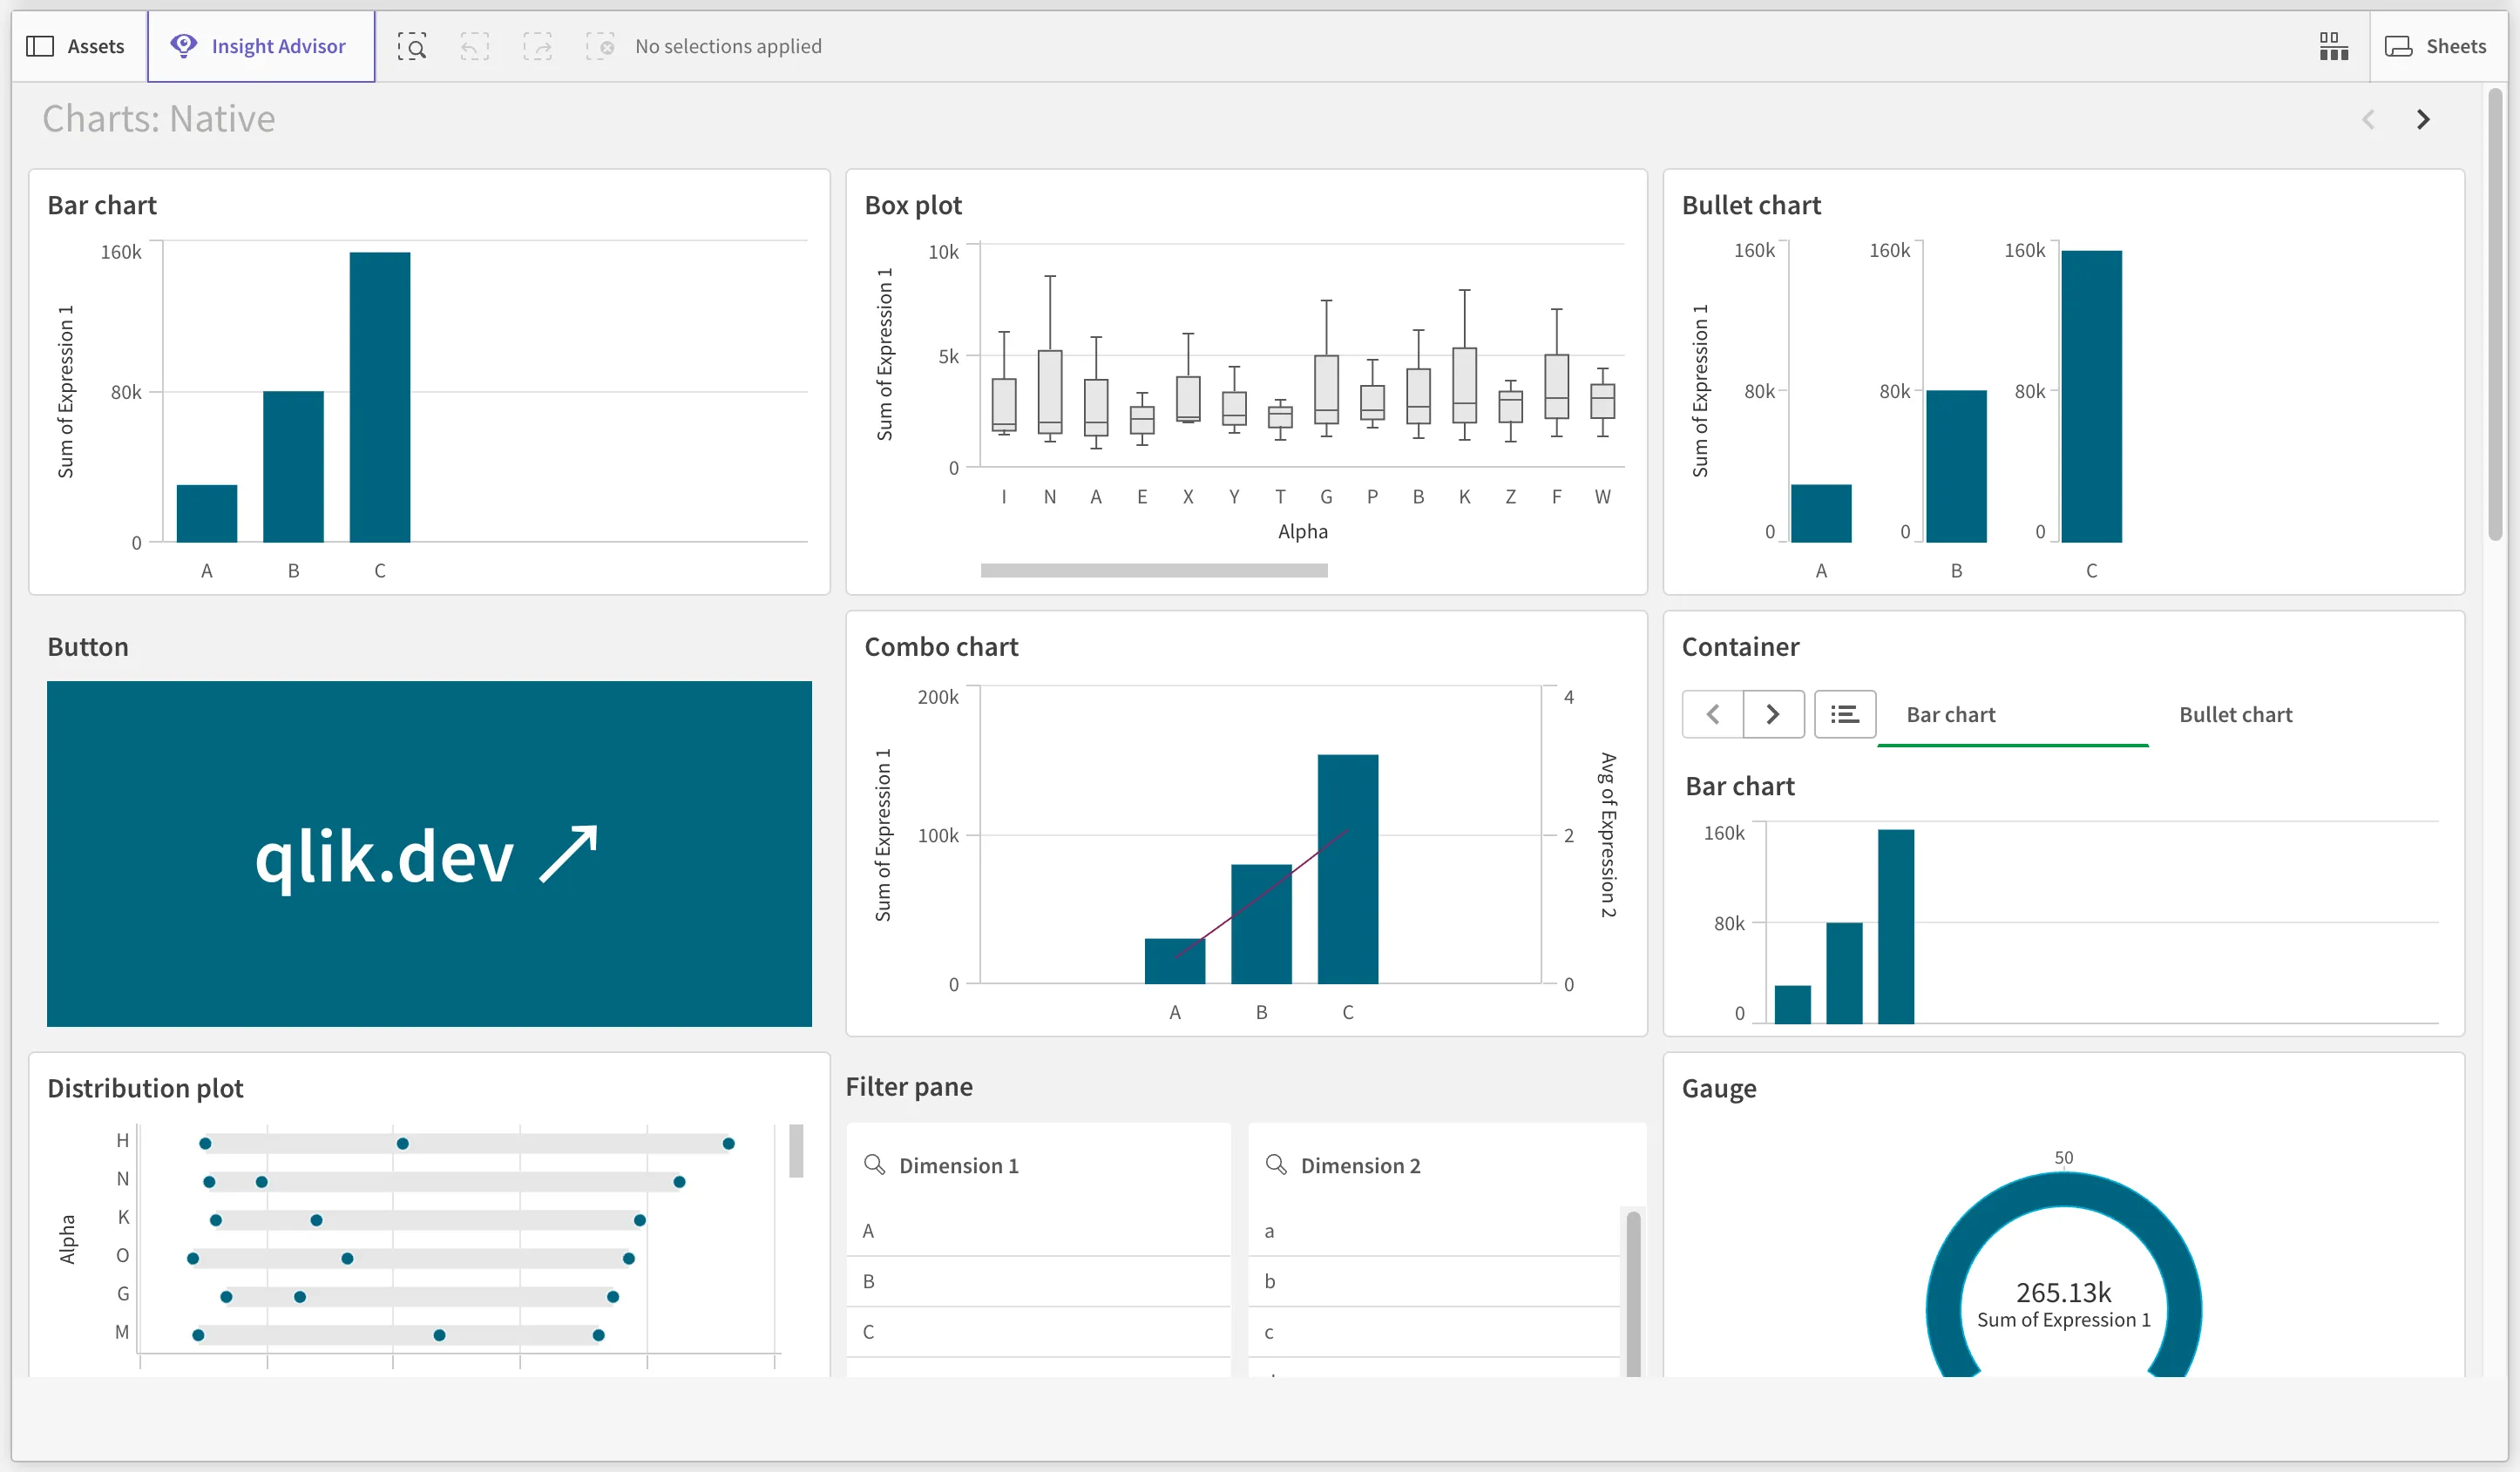
Task: Go to previous chart in Container
Action: tap(1712, 713)
